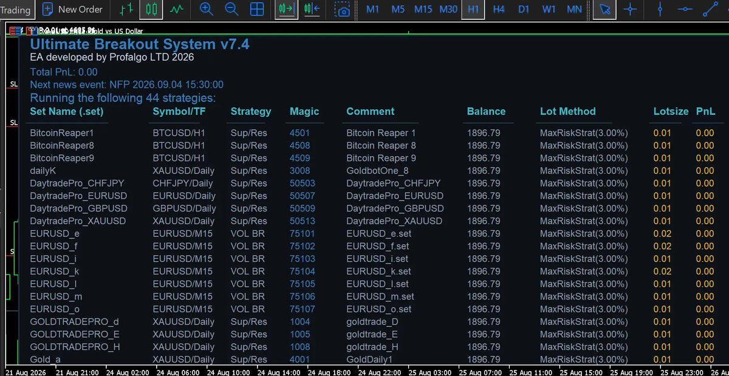Viewport: 729px width, 376px height.
Task: Click the next news event NFP line
Action: coord(126,84)
